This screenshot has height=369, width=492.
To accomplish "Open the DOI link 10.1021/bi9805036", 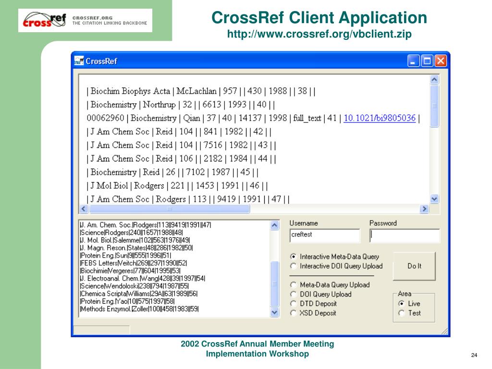I will click(380, 118).
